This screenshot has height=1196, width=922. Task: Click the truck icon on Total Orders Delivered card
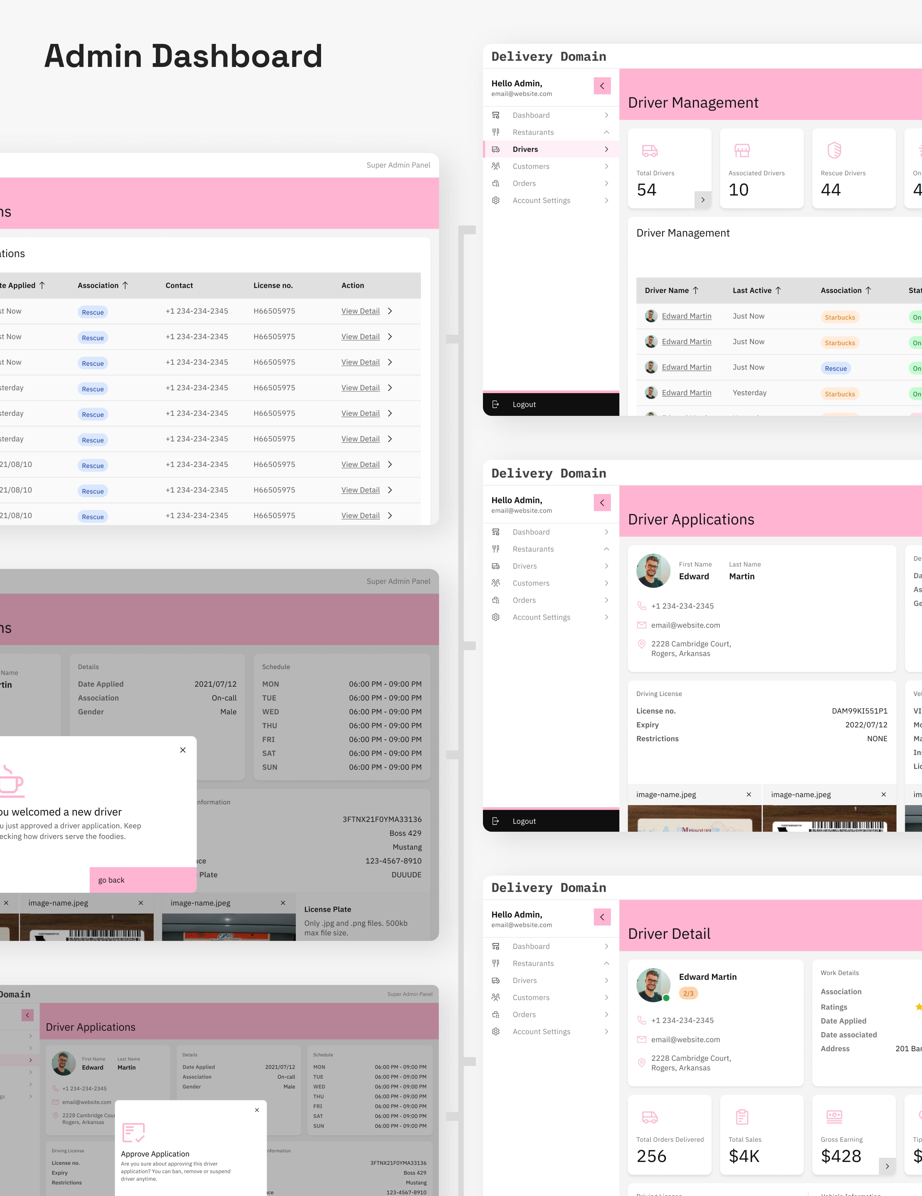coord(649,1117)
